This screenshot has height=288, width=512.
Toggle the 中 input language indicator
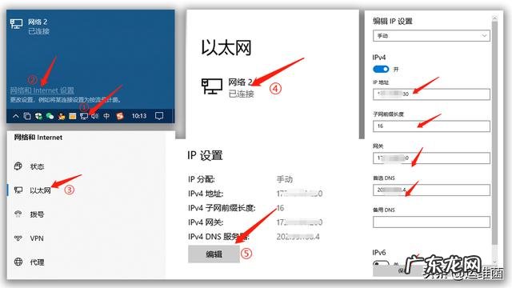[106, 116]
